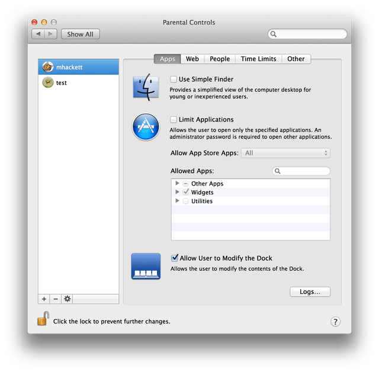This screenshot has height=372, width=379.
Task: Open the Logs... button
Action: [x=310, y=292]
